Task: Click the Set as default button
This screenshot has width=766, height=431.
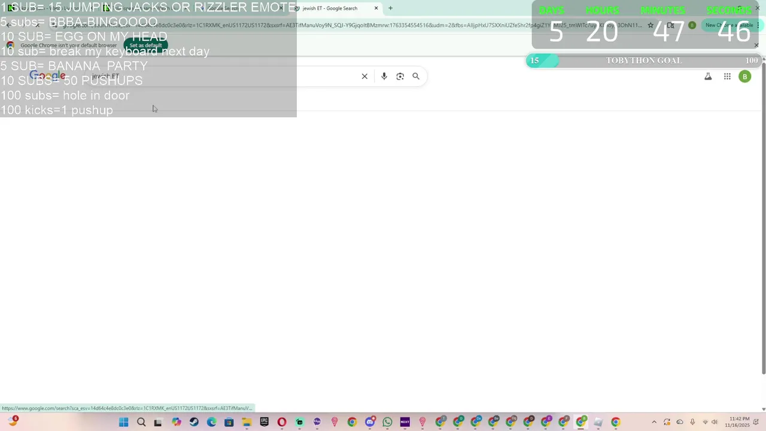Action: click(145, 45)
